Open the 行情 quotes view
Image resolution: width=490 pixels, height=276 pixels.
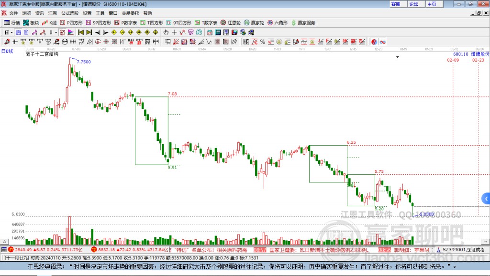11,23
